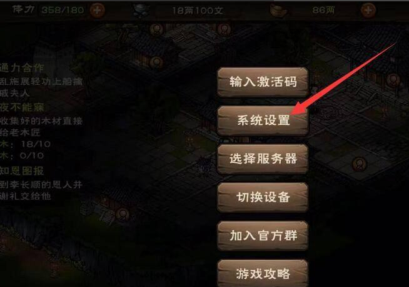Click the 加入官方群 join official group button
Image resolution: width=409 pixels, height=287 pixels.
pos(263,235)
